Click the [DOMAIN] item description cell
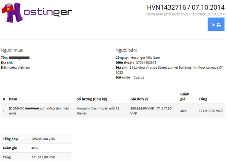Screen dimensions: 227x162 pos(39,111)
